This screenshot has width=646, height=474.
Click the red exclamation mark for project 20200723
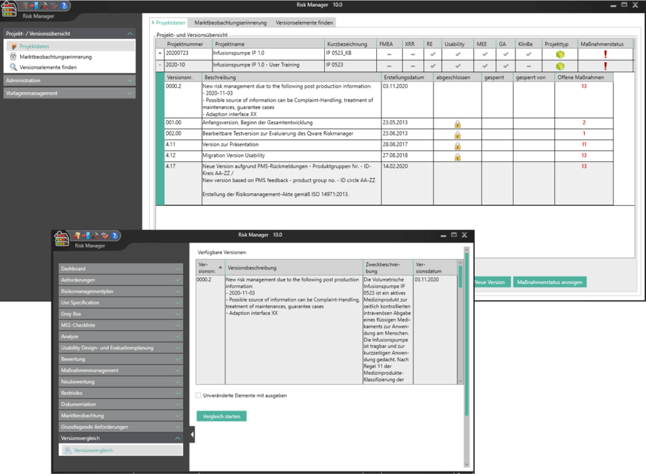605,55
